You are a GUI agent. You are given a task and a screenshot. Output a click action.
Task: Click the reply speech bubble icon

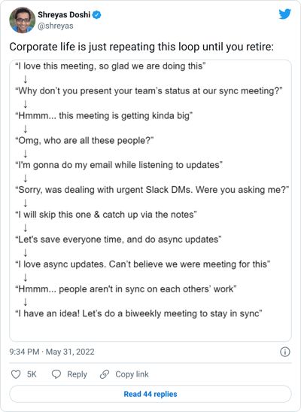click(x=56, y=374)
